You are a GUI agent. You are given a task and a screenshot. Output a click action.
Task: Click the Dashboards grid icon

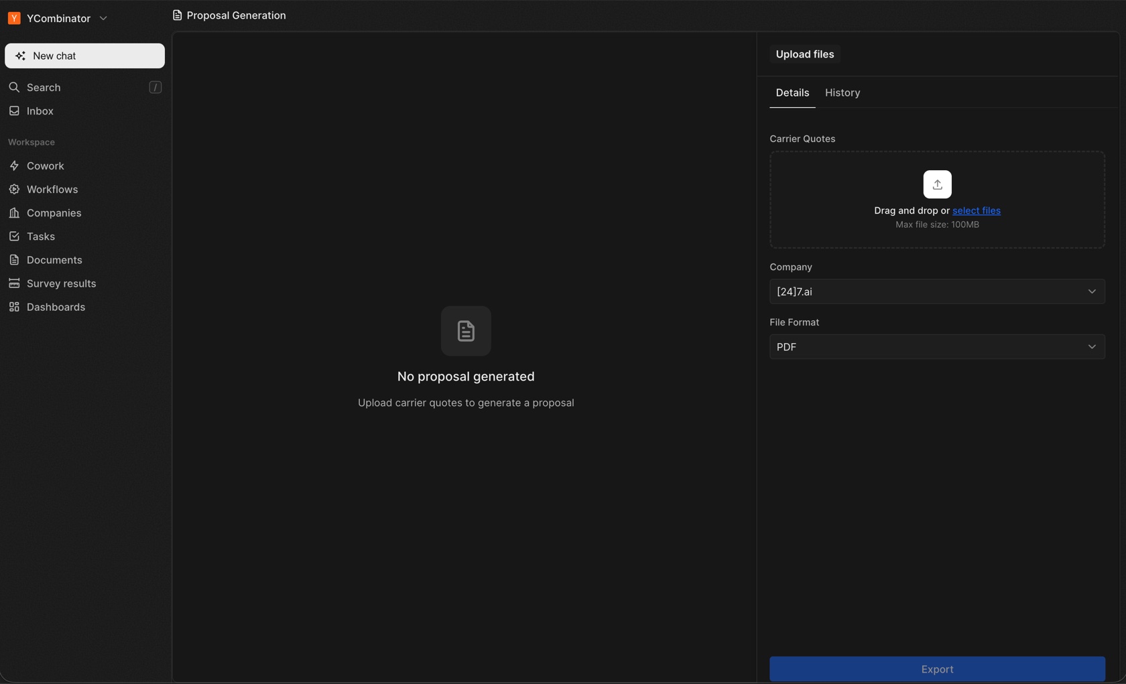[14, 306]
